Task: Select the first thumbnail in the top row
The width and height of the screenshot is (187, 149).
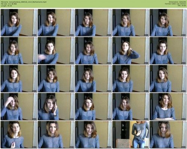Action: pos(19,23)
